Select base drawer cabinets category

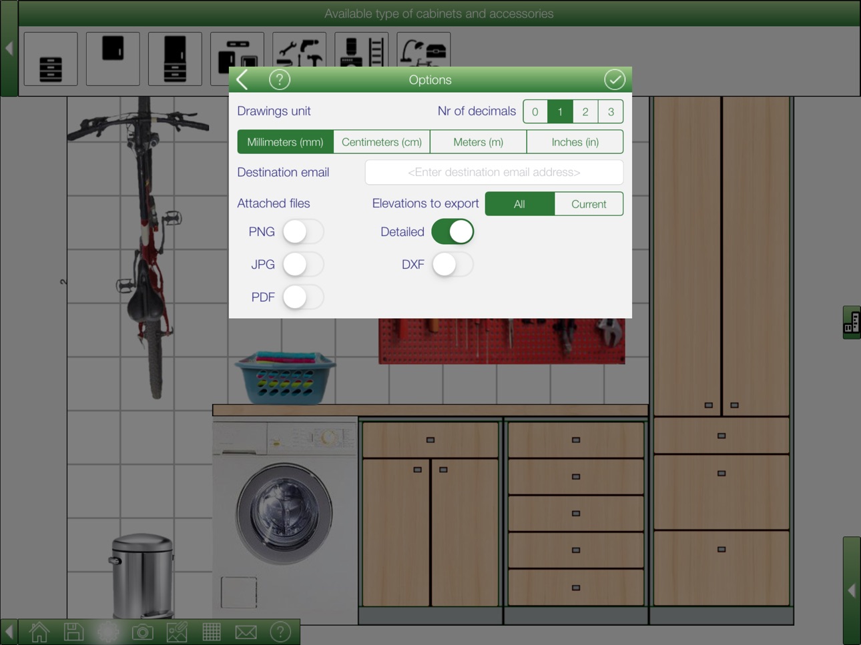[51, 59]
